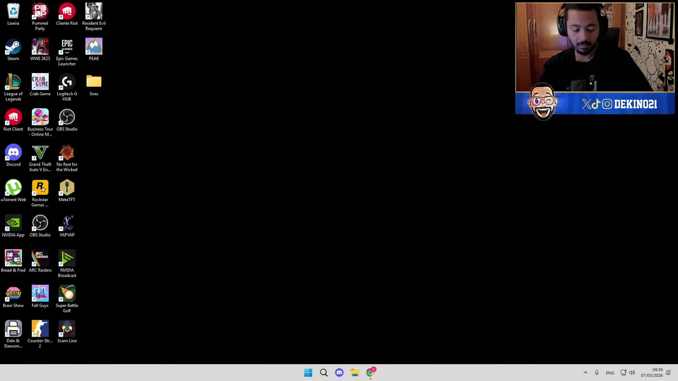The image size is (678, 381).
Task: Open the volume speaker tray icon
Action: coord(632,373)
